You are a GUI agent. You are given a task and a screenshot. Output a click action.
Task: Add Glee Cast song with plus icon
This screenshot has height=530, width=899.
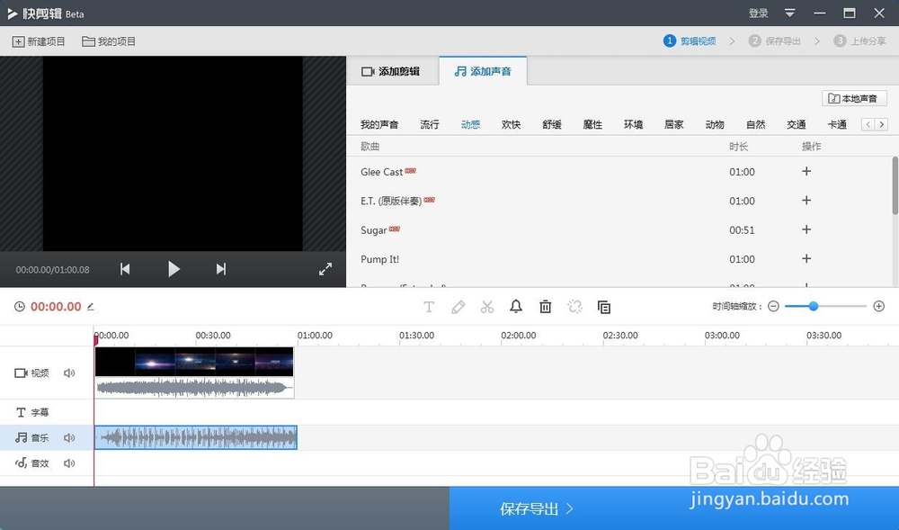(x=806, y=171)
